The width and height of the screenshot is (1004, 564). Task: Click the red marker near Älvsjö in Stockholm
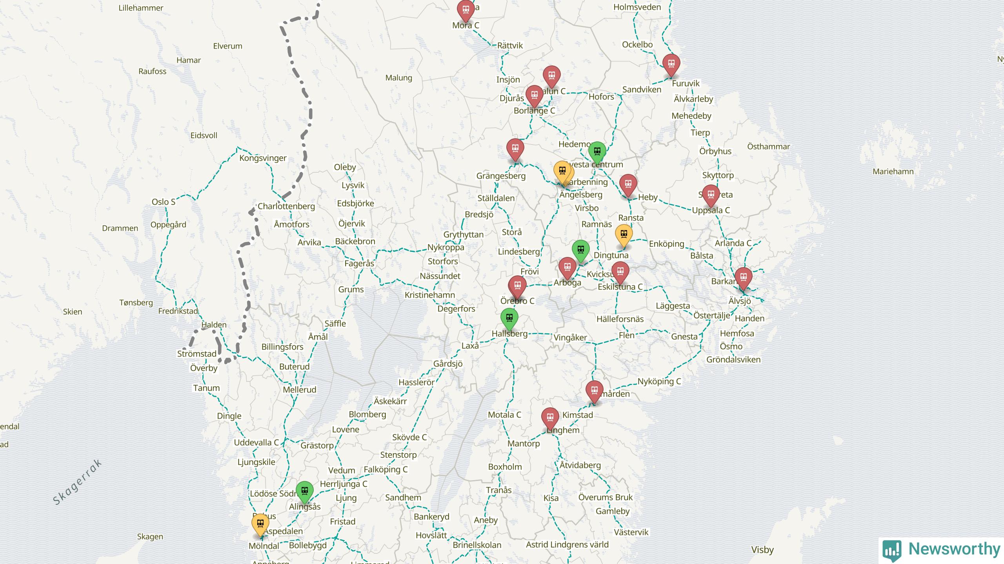tap(743, 277)
